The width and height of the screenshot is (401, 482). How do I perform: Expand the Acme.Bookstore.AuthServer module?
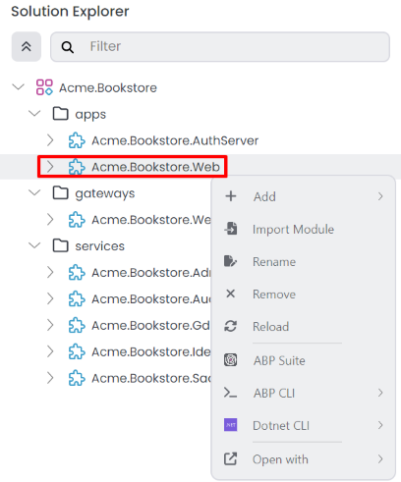coord(50,140)
